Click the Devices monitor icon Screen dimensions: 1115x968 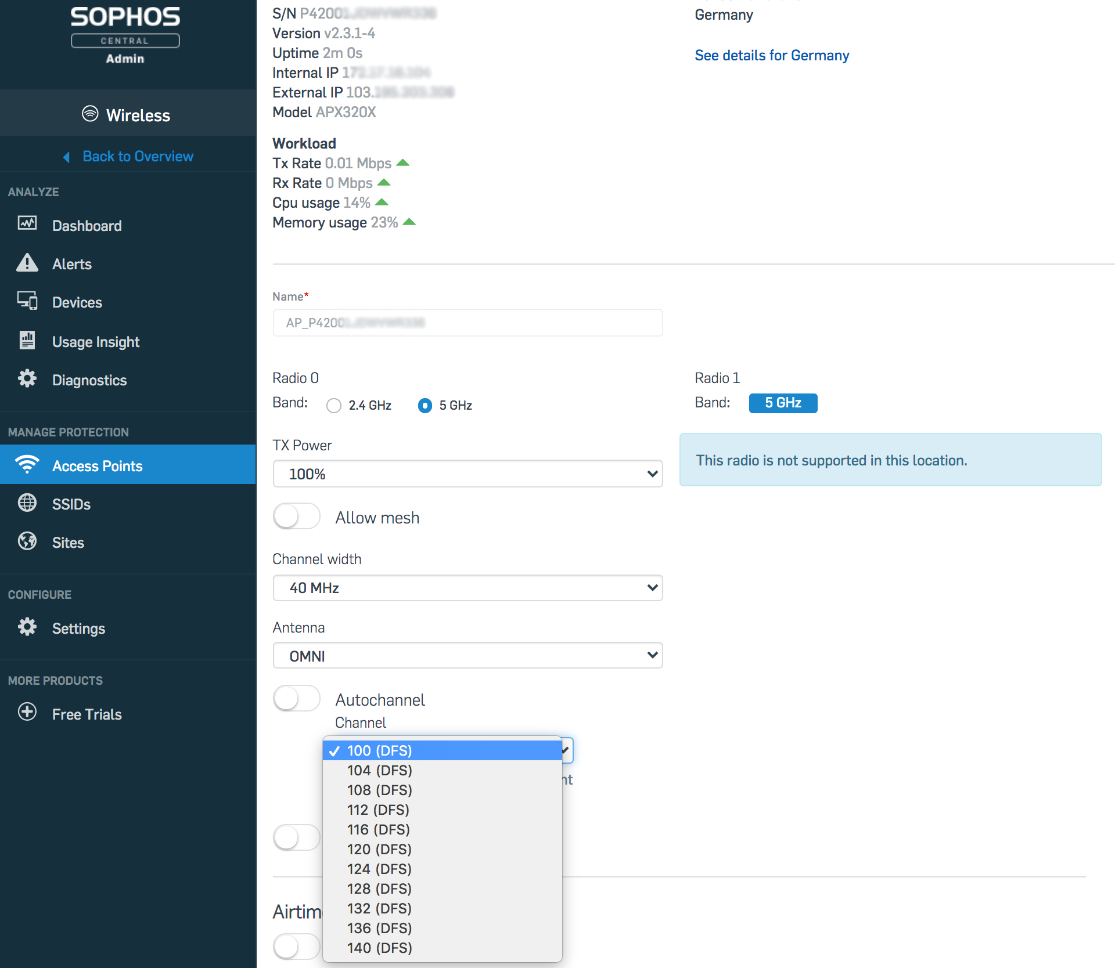click(27, 301)
